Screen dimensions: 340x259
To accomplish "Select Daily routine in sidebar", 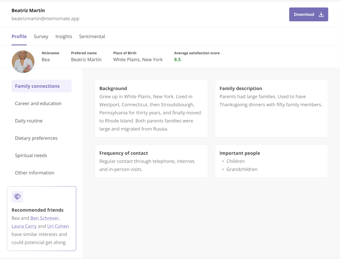I will pyautogui.click(x=29, y=121).
